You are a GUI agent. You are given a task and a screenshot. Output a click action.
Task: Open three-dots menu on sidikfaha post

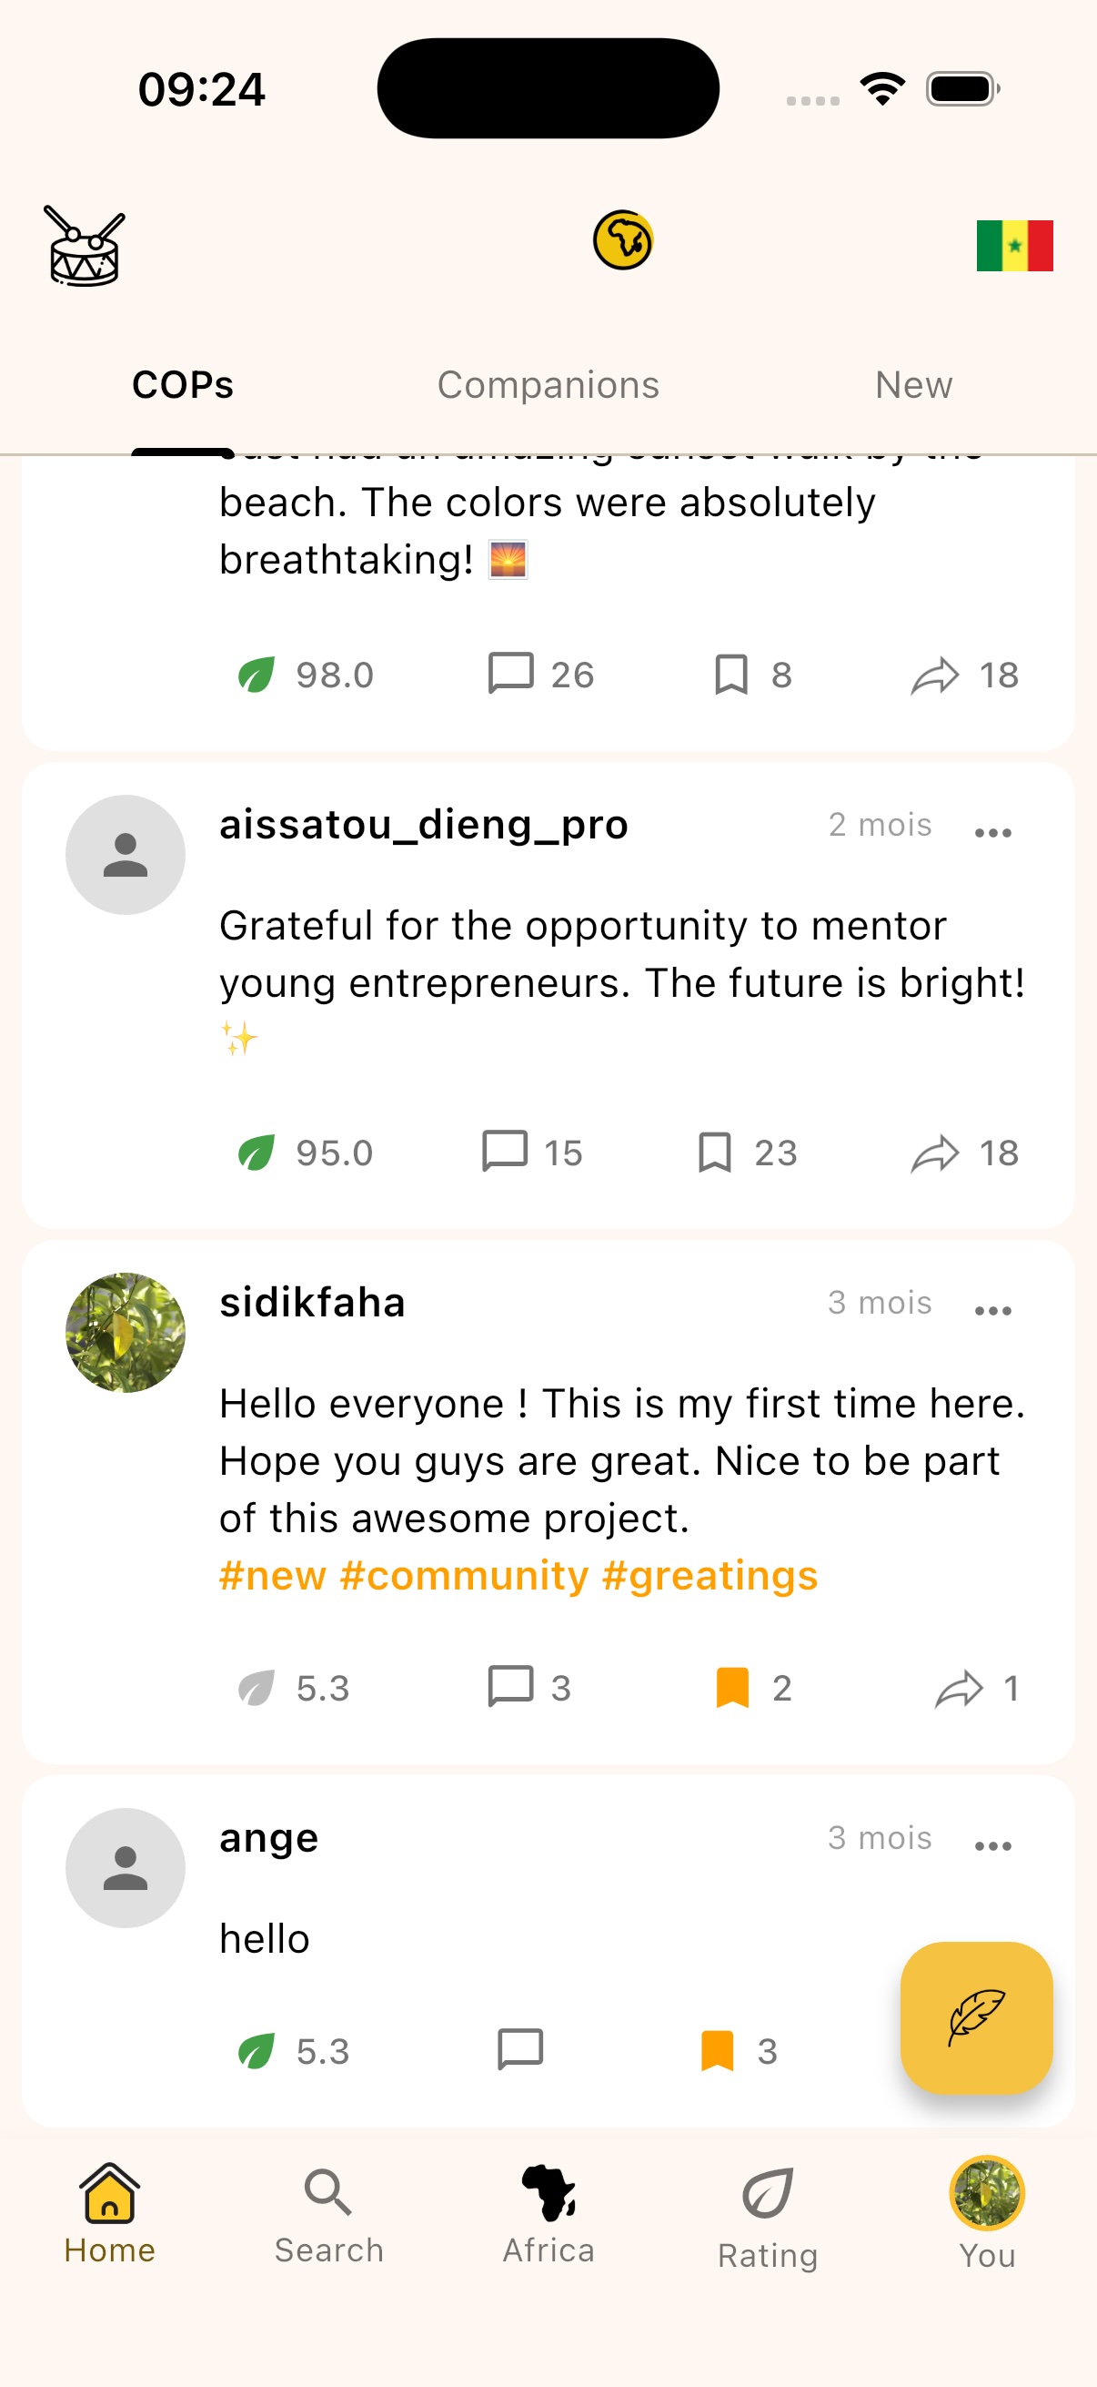click(992, 1310)
